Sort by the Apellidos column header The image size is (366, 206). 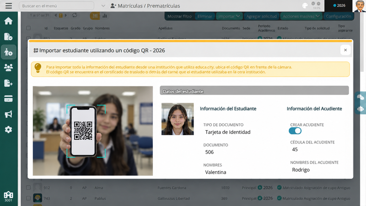165,28
